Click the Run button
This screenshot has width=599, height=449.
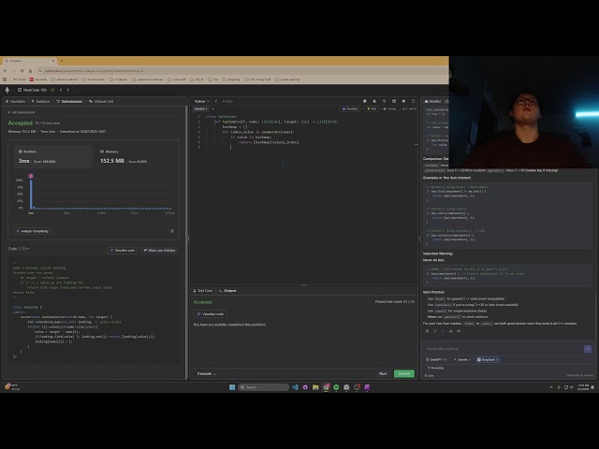coord(383,374)
